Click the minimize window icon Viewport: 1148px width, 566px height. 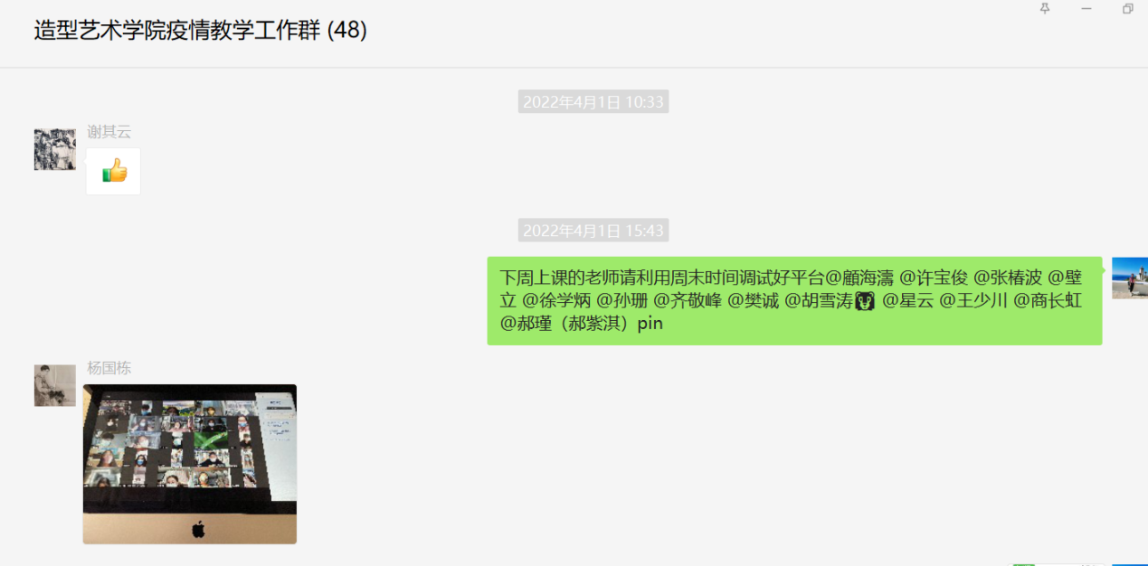(1086, 9)
